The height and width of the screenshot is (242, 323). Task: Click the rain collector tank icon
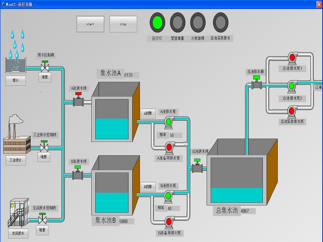click(x=16, y=65)
